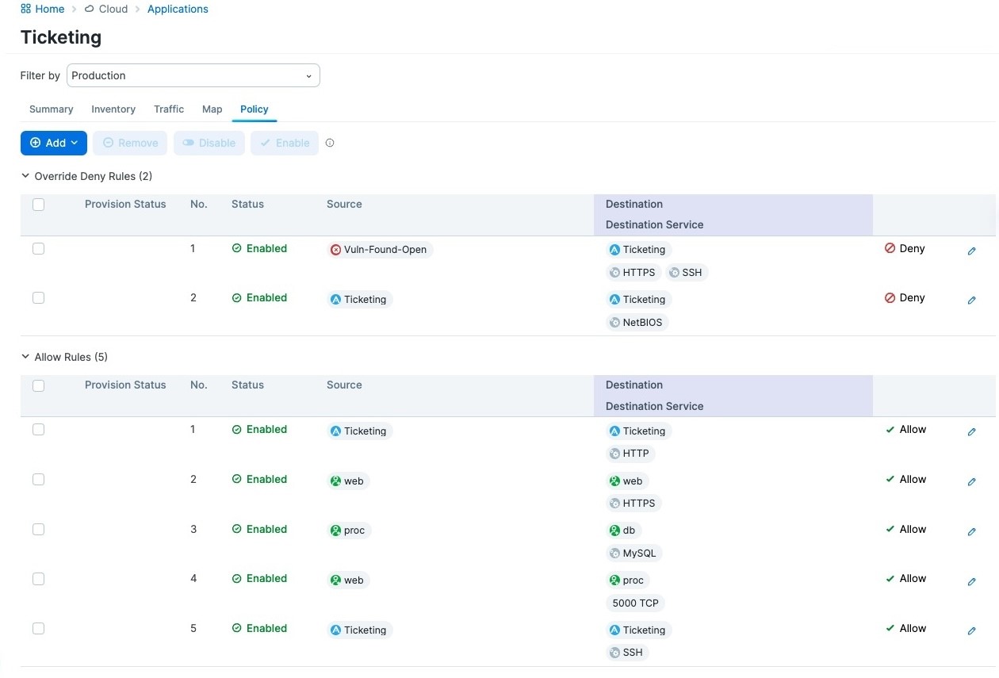The width and height of the screenshot is (999, 678).
Task: Click the HTTP service chip in Allow rule 1
Action: click(x=630, y=454)
